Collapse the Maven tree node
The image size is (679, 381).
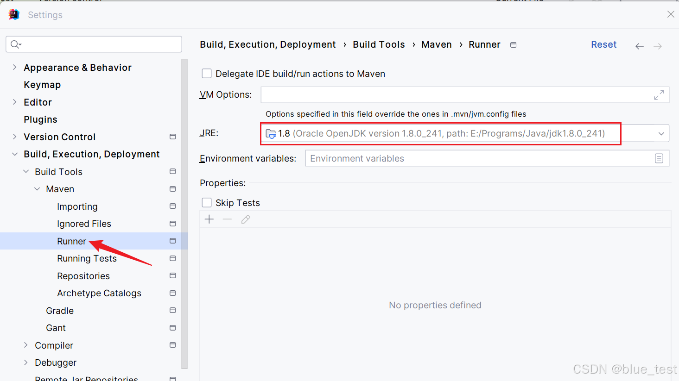(x=37, y=189)
